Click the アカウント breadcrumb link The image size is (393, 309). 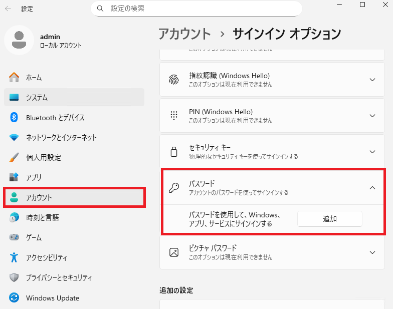pyautogui.click(x=184, y=34)
